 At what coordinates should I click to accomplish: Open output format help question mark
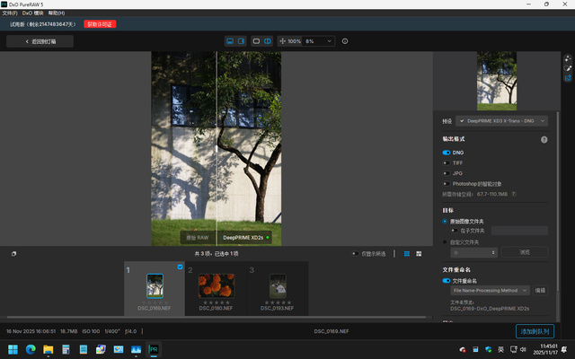(544, 140)
